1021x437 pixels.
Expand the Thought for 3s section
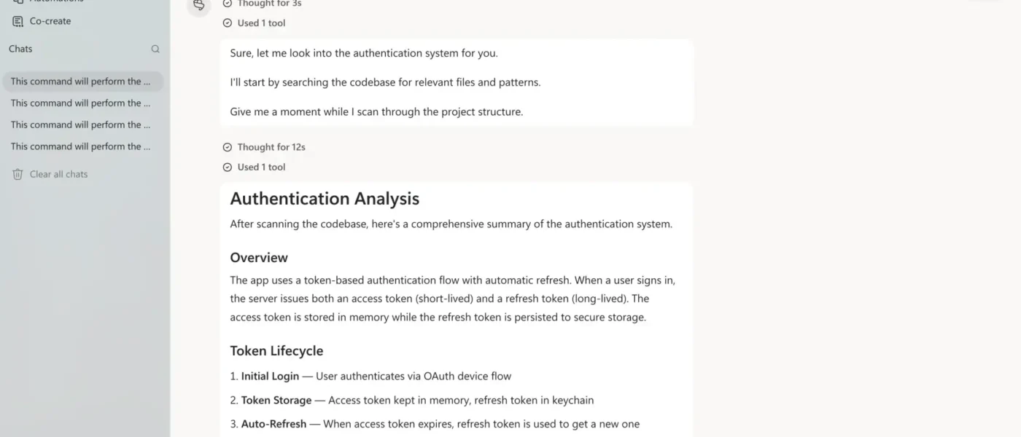[262, 4]
